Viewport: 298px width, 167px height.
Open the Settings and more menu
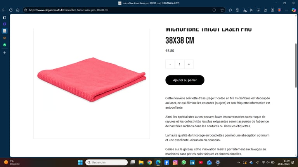[286, 10]
